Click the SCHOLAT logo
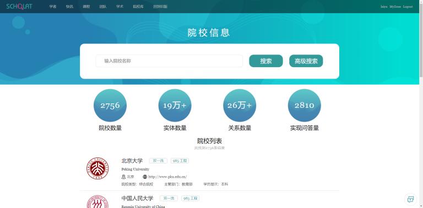Screen dimensions: 423x208 click(19, 7)
